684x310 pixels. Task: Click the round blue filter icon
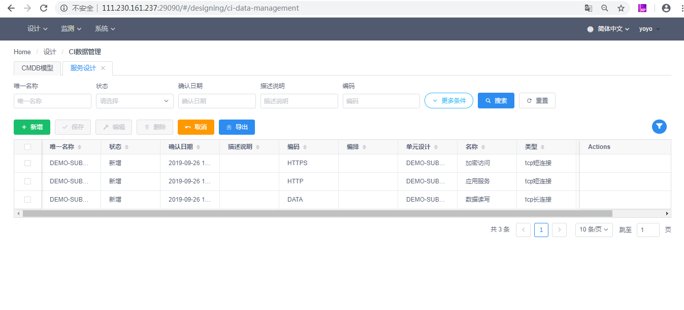659,127
